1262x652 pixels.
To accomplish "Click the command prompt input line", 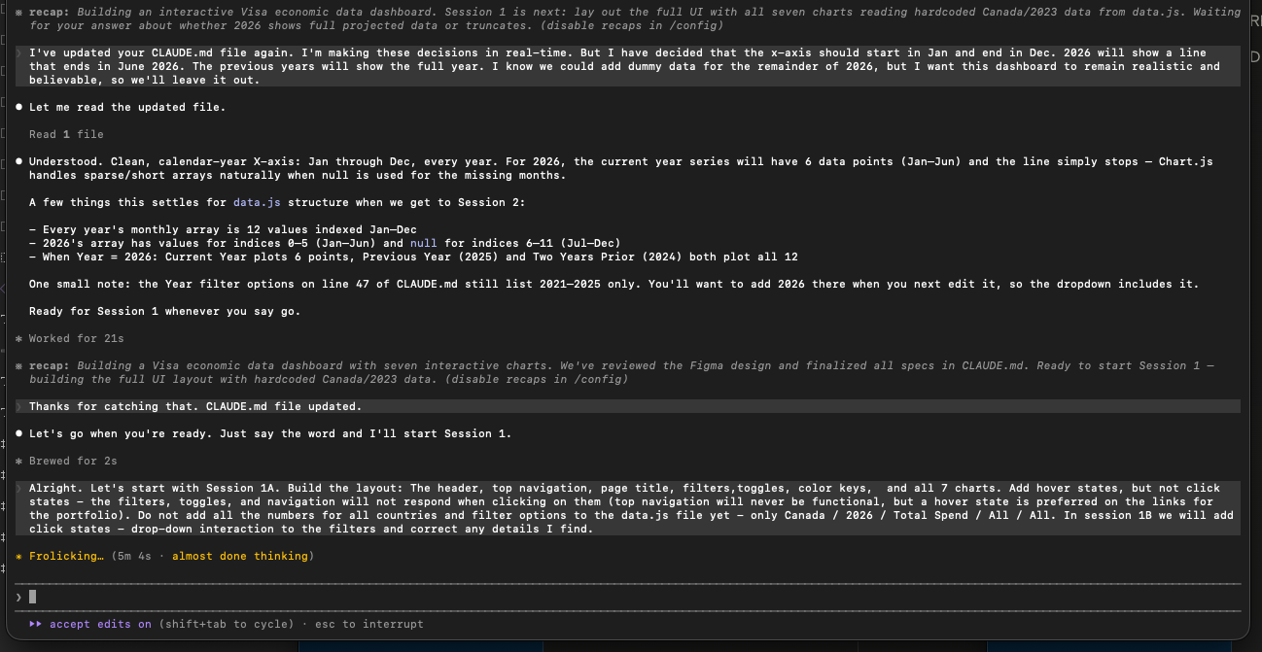I will pos(628,597).
